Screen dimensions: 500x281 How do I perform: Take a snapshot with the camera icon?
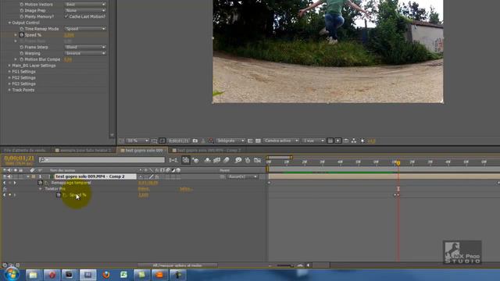(195, 140)
